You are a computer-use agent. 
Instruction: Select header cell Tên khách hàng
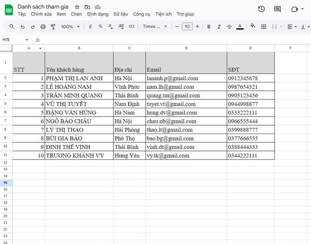point(79,63)
